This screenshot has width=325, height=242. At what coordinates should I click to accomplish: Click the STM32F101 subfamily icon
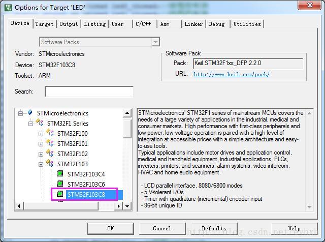(50, 143)
